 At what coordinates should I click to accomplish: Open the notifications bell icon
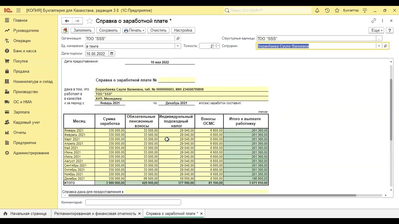(x=317, y=10)
